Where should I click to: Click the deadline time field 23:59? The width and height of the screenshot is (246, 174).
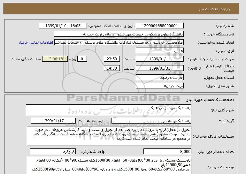click(112, 59)
